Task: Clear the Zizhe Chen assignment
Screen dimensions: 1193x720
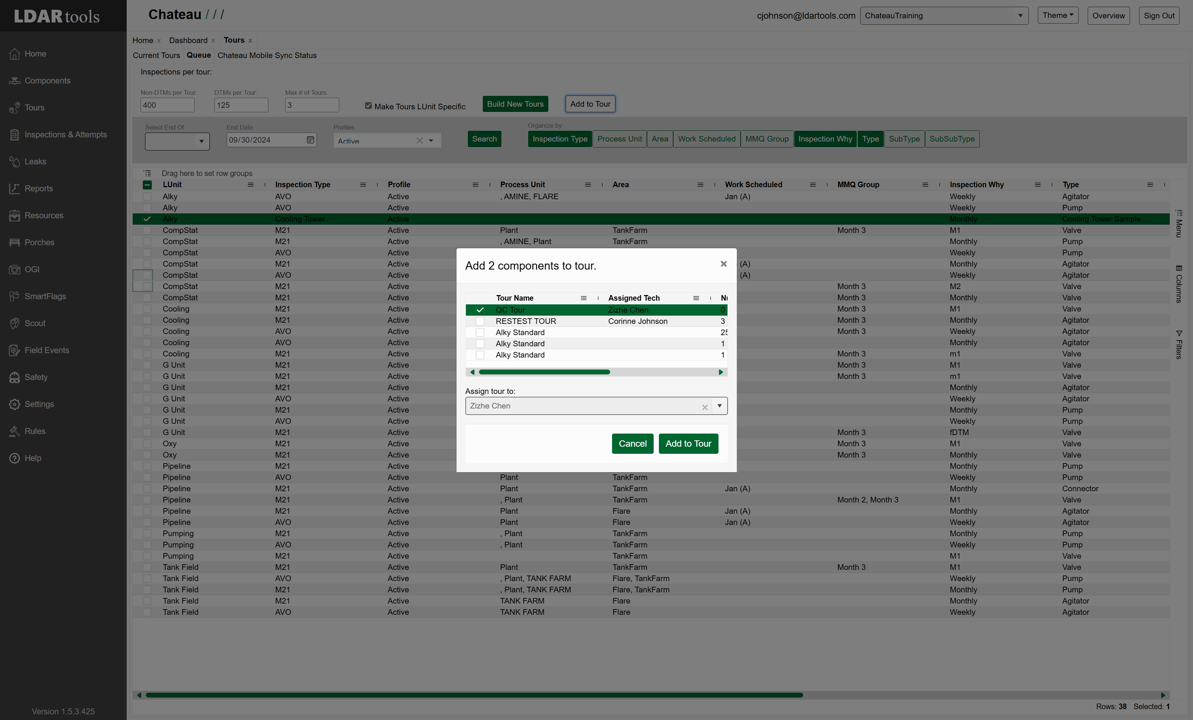Action: tap(705, 407)
